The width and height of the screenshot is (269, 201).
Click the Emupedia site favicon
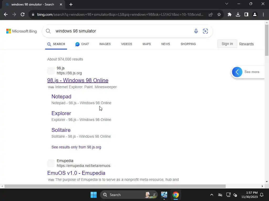[51, 163]
